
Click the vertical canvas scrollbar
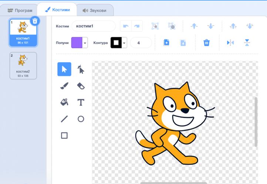pyautogui.click(x=256, y=122)
